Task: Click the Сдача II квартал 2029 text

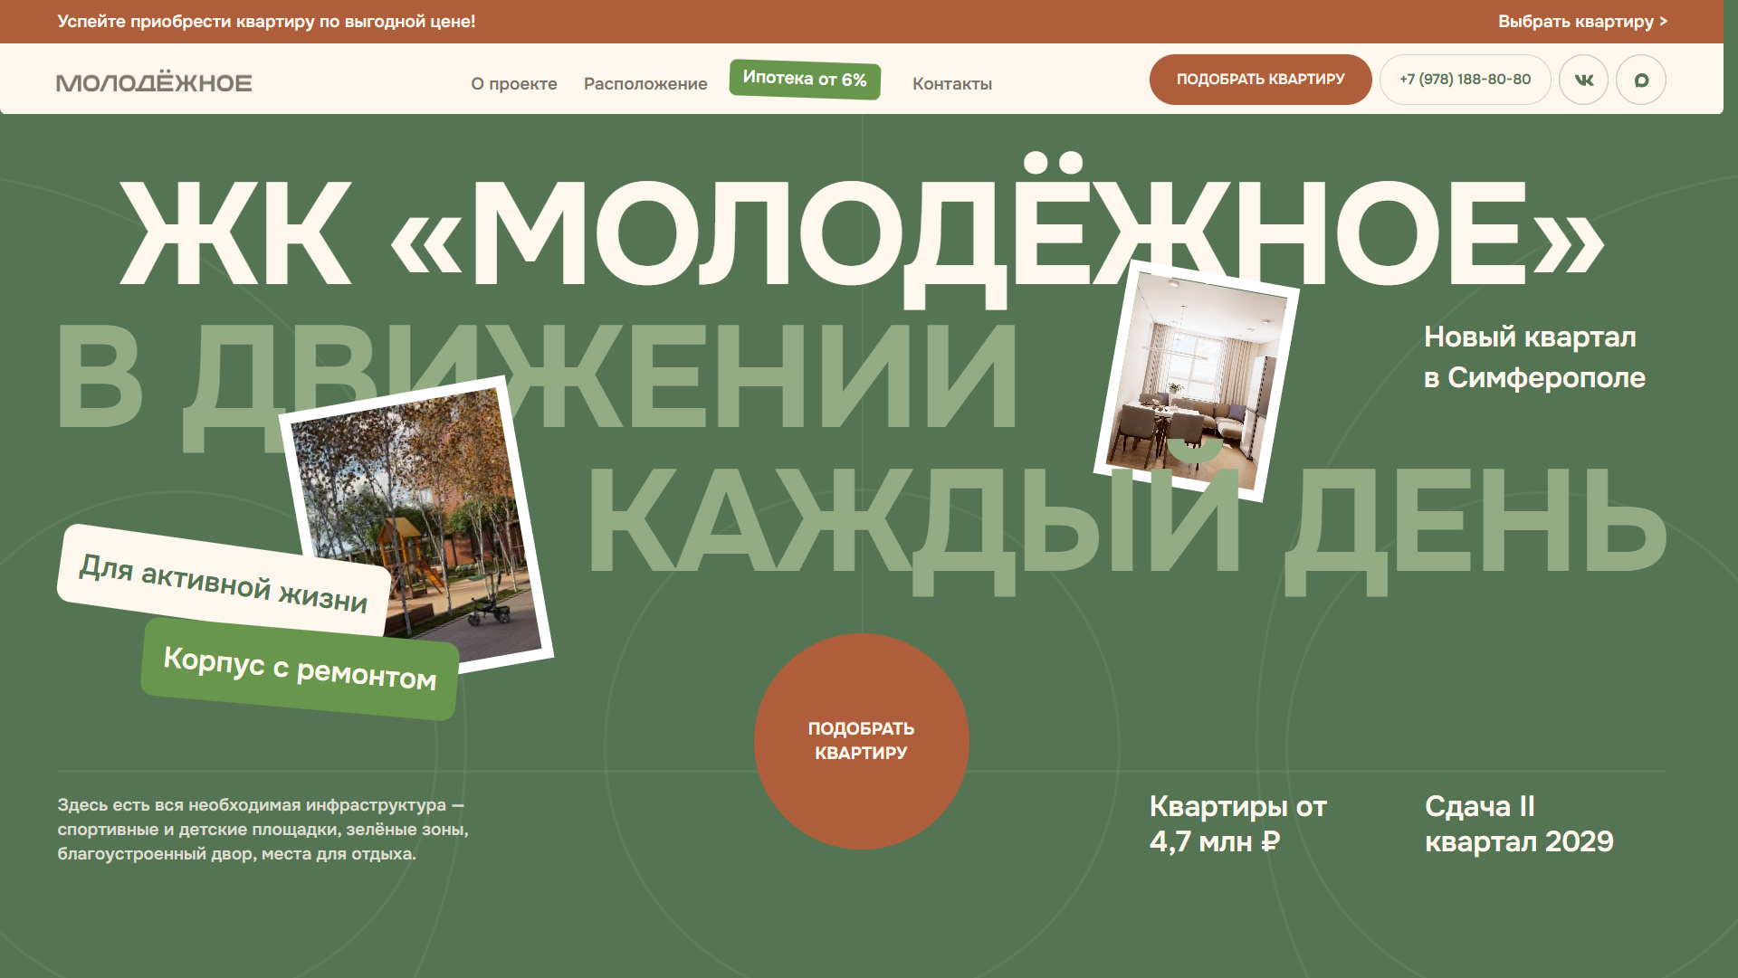Action: [1518, 823]
